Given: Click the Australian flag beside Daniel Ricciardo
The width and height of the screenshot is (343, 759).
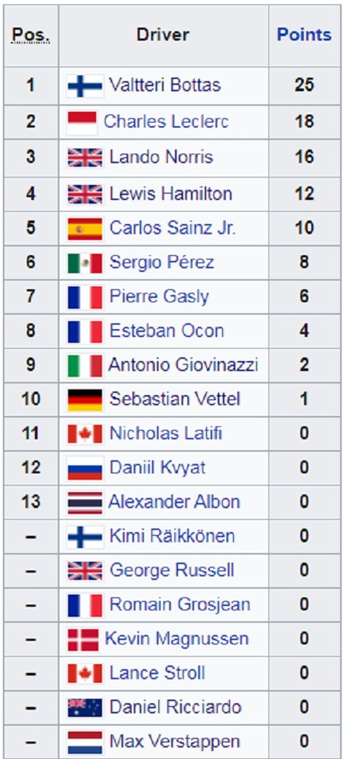Looking at the screenshot, I should pyautogui.click(x=85, y=708).
